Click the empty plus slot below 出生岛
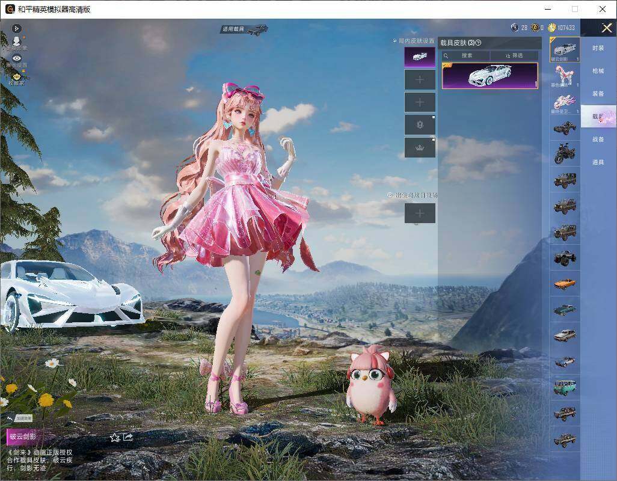The image size is (617, 481). click(420, 213)
